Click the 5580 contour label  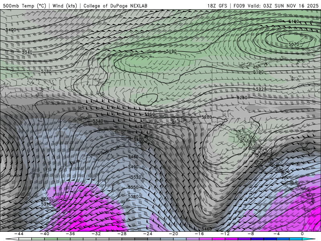click(x=133, y=196)
